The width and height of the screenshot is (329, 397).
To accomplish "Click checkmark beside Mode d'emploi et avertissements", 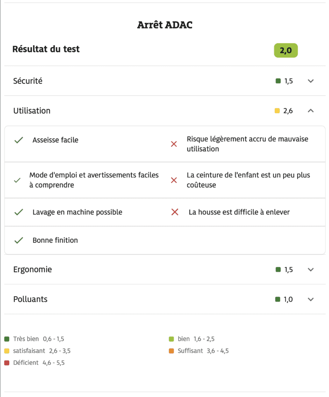I will [17, 180].
